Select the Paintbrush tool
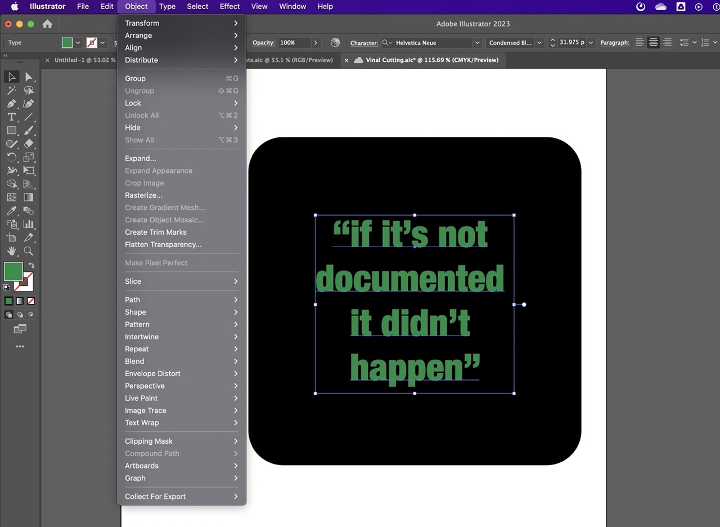The width and height of the screenshot is (720, 527). (x=29, y=131)
